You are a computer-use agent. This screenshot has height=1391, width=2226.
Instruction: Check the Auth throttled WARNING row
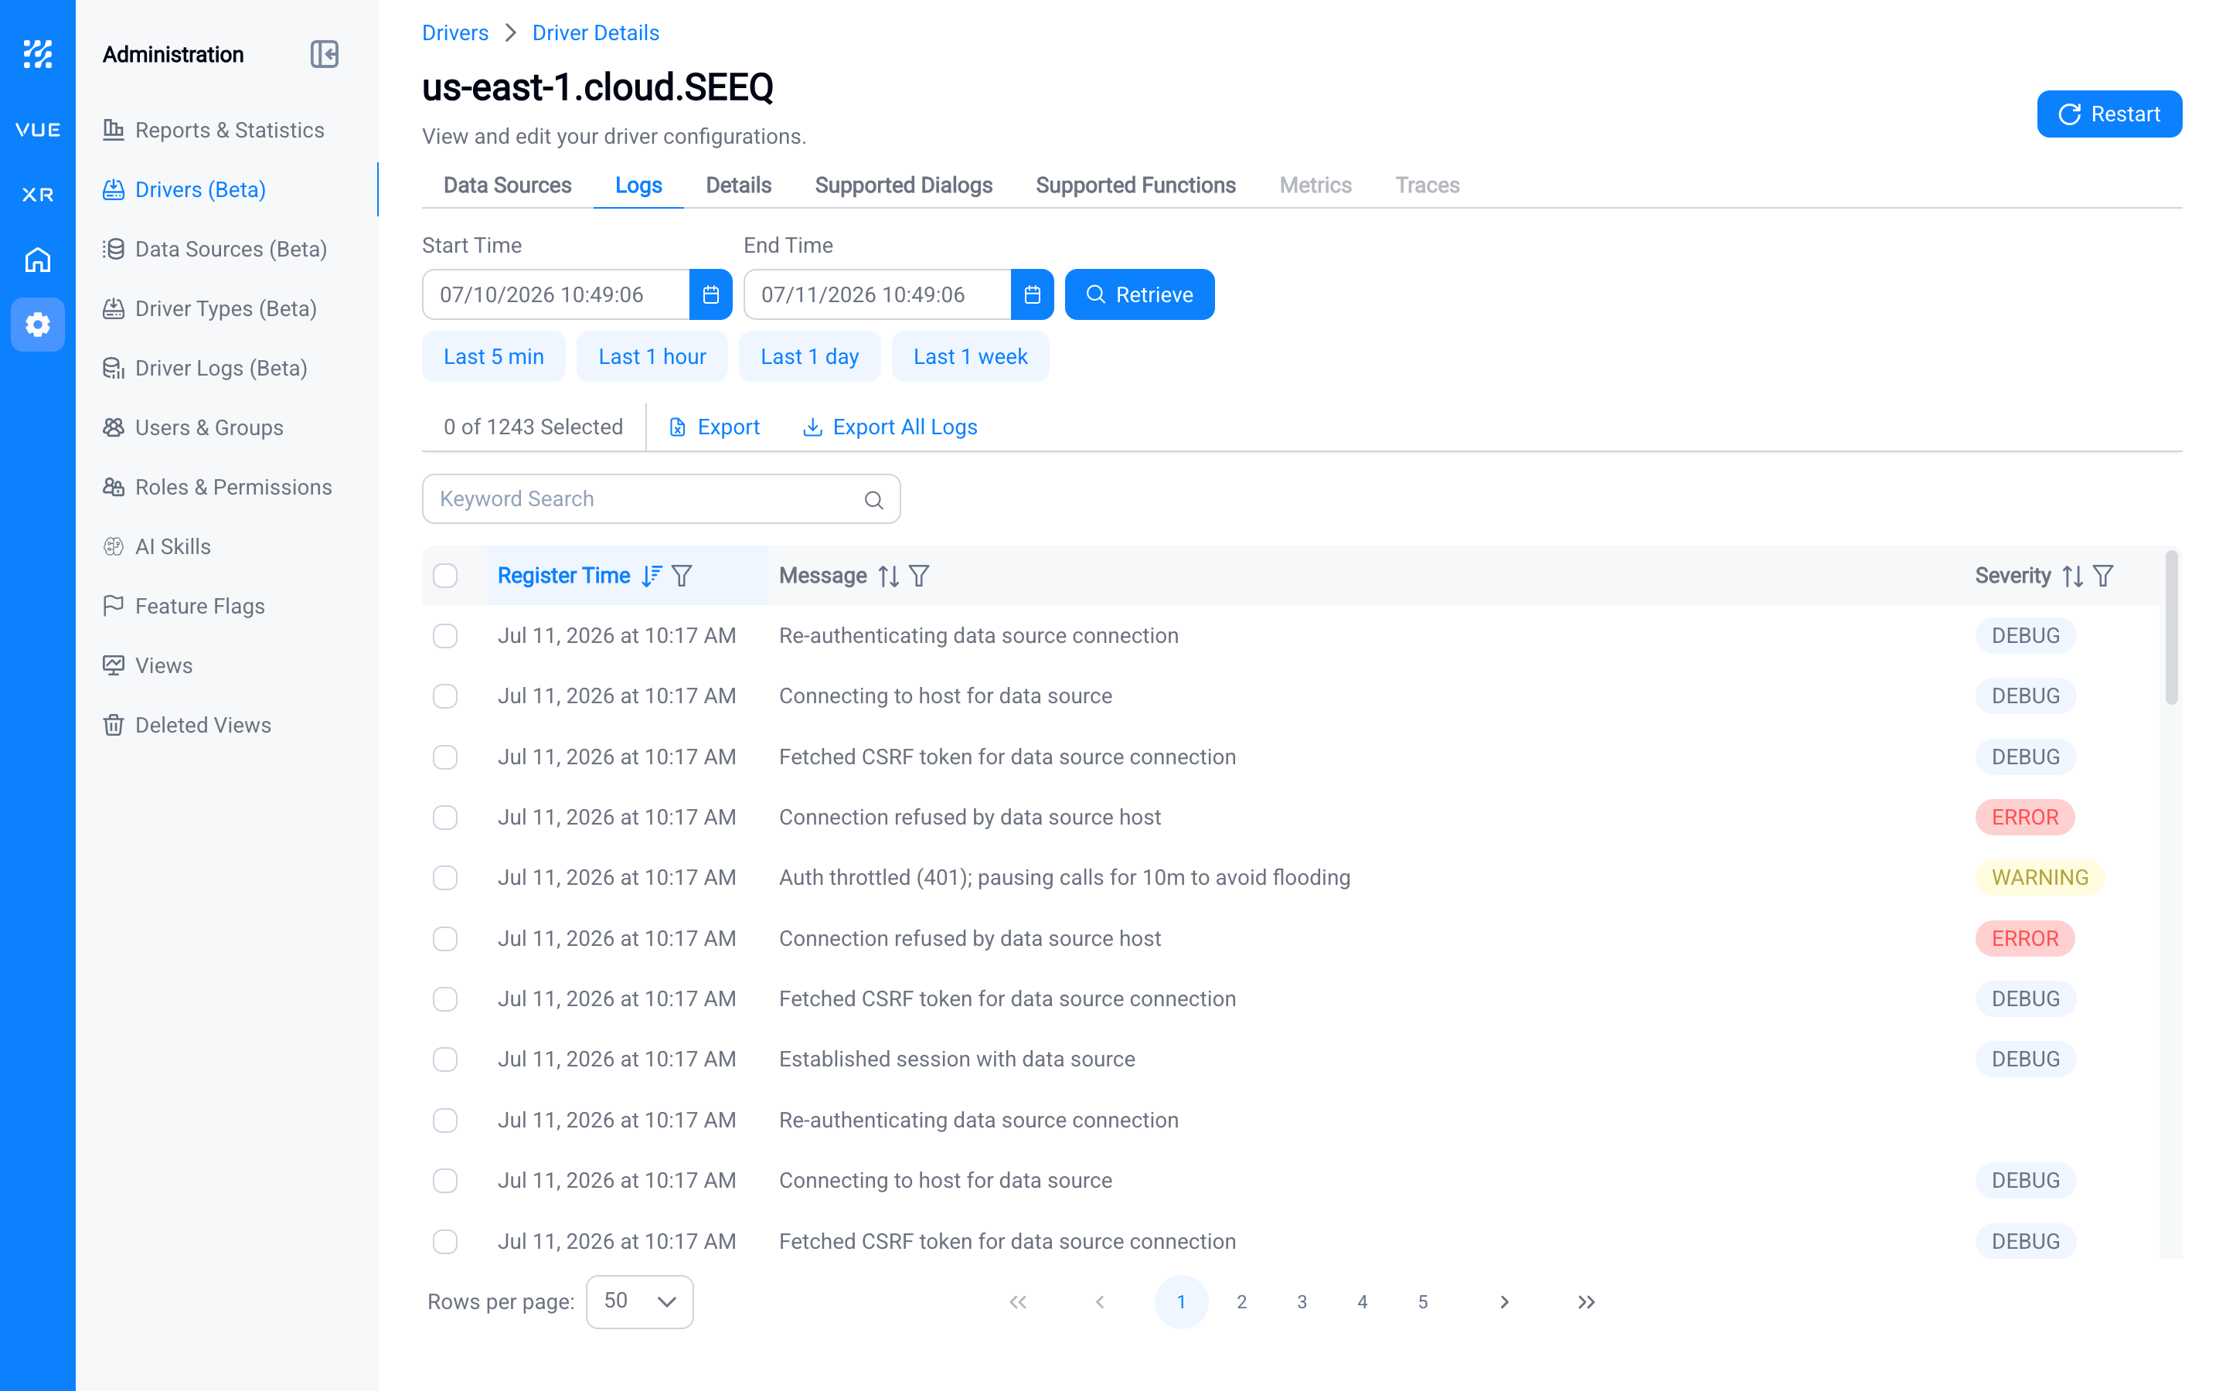pyautogui.click(x=445, y=878)
